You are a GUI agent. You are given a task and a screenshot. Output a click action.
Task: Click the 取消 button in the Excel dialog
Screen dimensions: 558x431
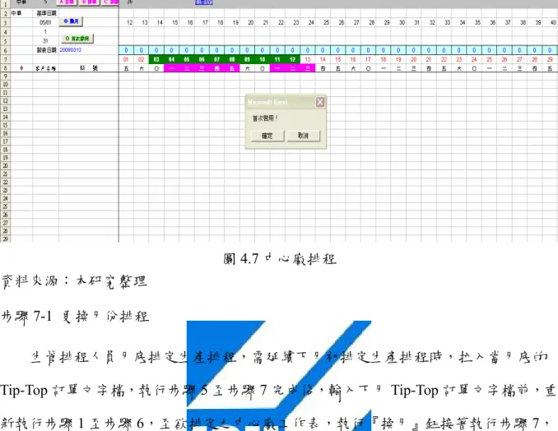point(304,136)
